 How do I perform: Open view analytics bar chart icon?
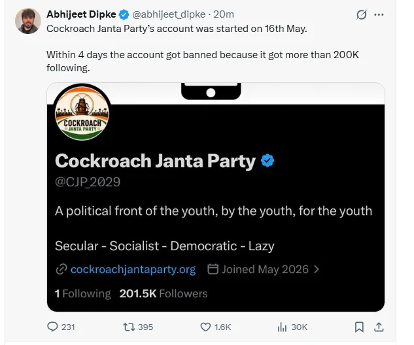coord(282,327)
